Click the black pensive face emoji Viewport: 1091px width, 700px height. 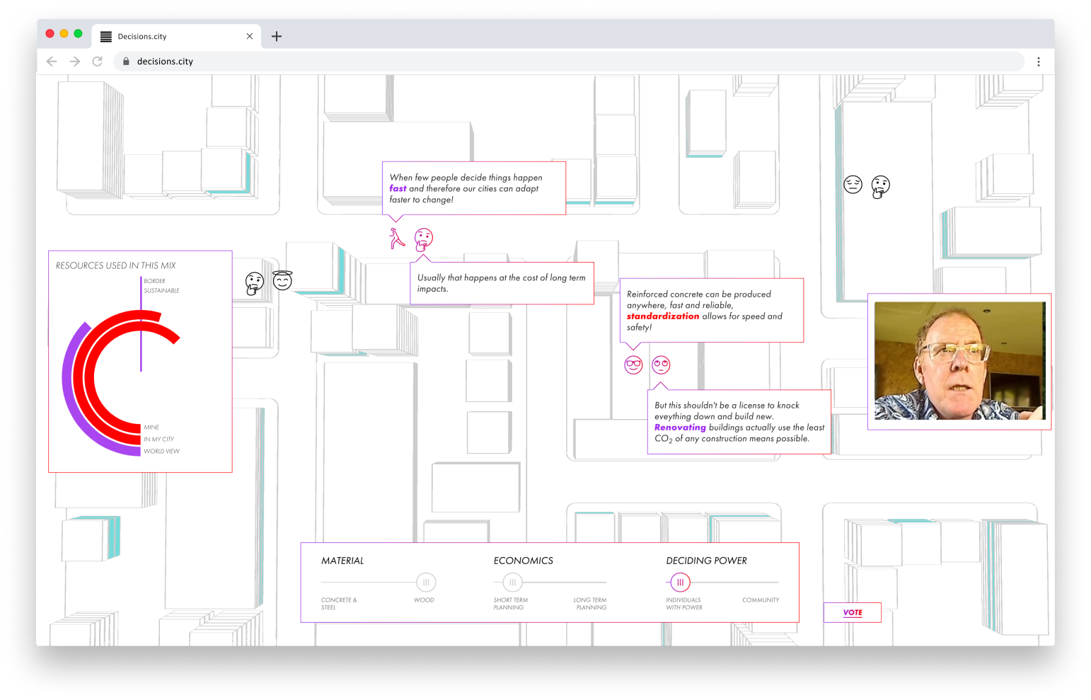pyautogui.click(x=853, y=185)
